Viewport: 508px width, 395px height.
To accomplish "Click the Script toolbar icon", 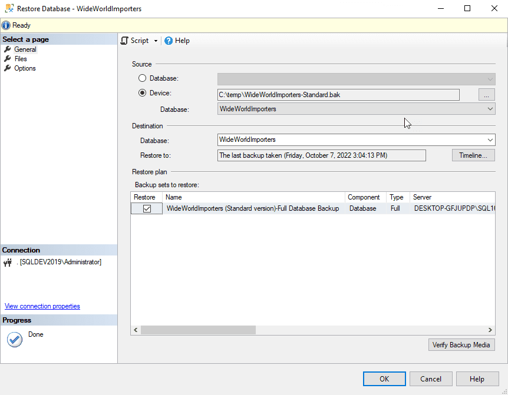I will point(124,41).
